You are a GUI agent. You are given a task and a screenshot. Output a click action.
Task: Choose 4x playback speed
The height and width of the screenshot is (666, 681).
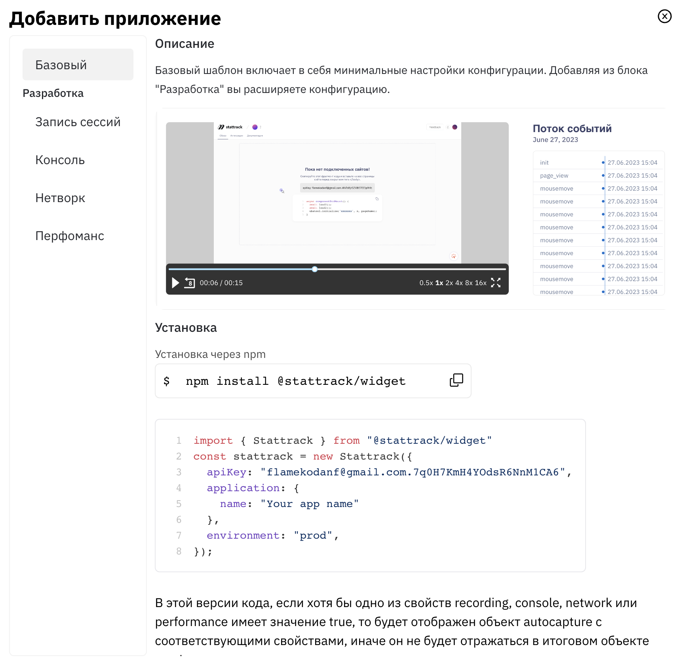point(459,283)
